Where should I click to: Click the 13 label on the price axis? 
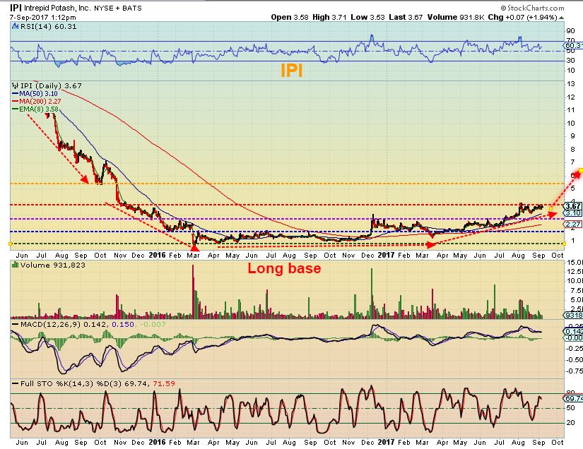coord(571,83)
